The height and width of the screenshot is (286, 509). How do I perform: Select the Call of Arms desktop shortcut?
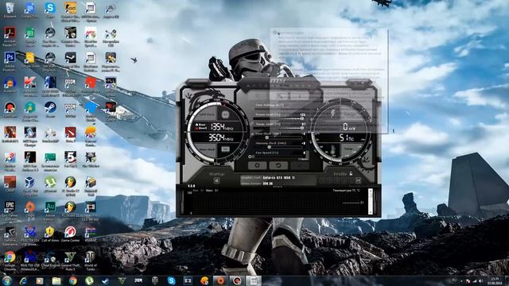tap(50, 234)
